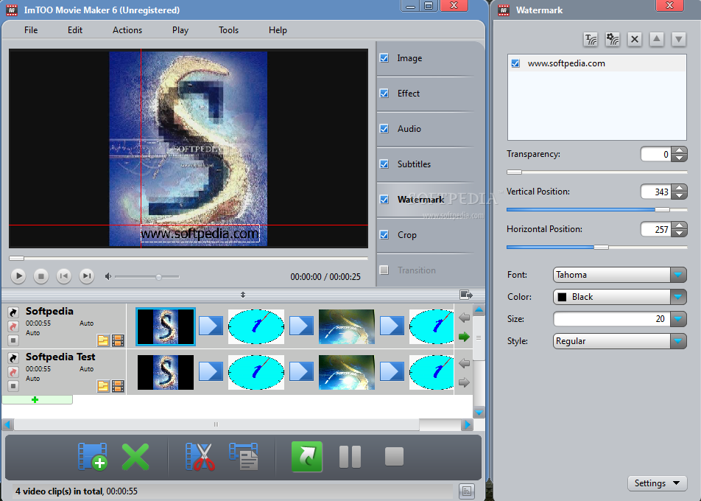
Task: Select the Subtitles tab label
Action: click(x=414, y=164)
